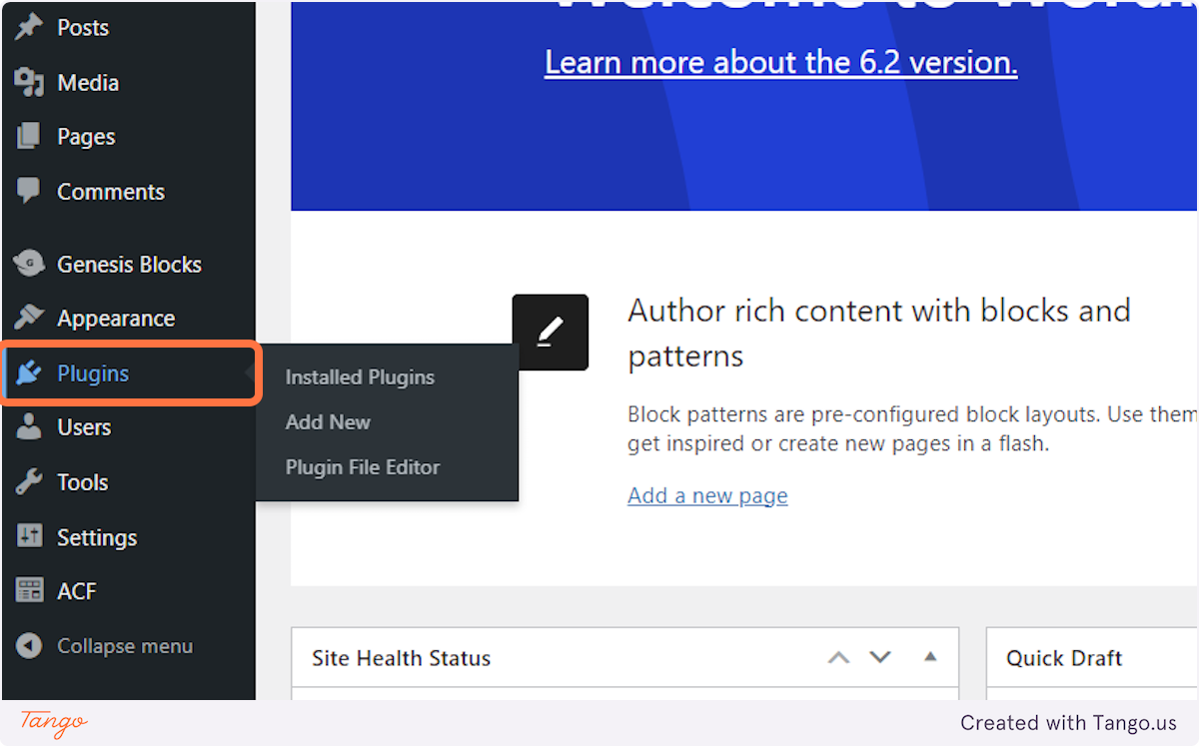Viewport: 1199px width, 746px height.
Task: Click the pencil icon beside the welcome text
Action: pyautogui.click(x=551, y=332)
